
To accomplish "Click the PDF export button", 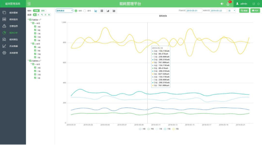I will 255,11.
